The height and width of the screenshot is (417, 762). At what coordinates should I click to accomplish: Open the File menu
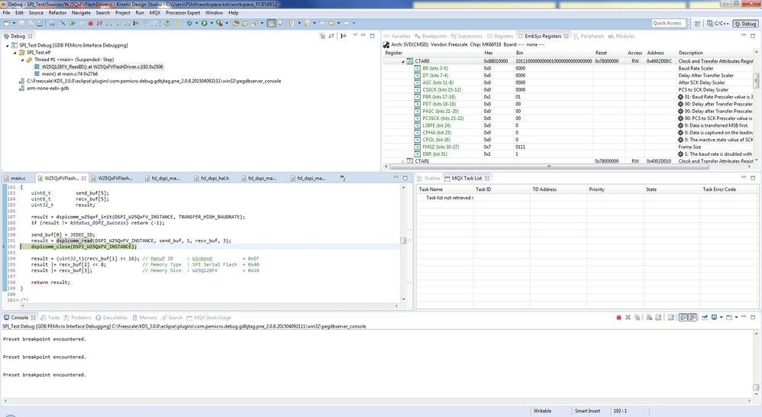pos(6,13)
